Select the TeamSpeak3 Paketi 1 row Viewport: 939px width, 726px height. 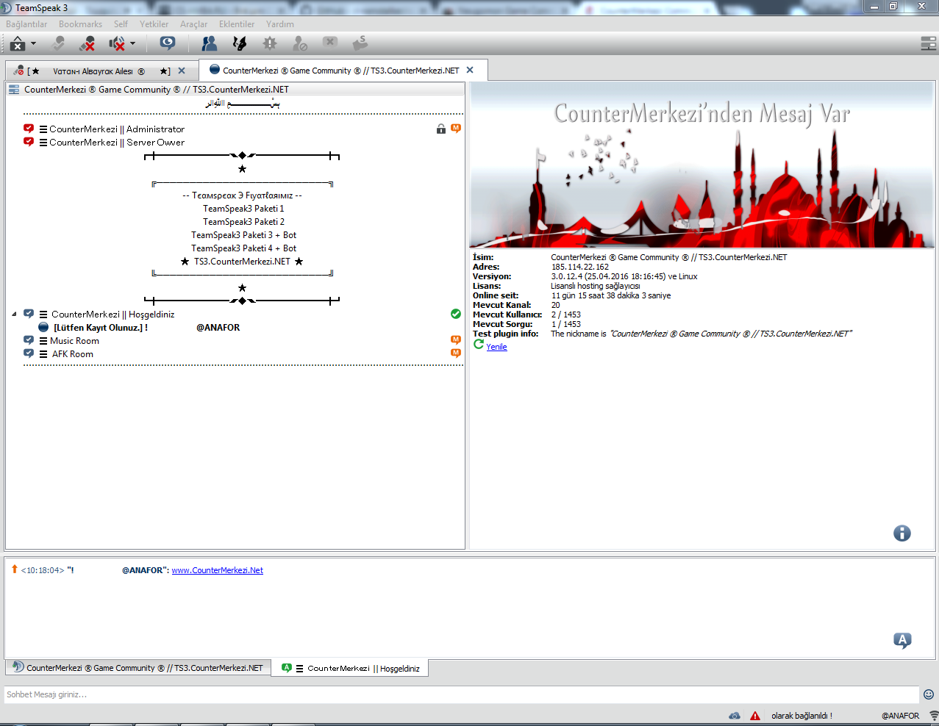(243, 209)
